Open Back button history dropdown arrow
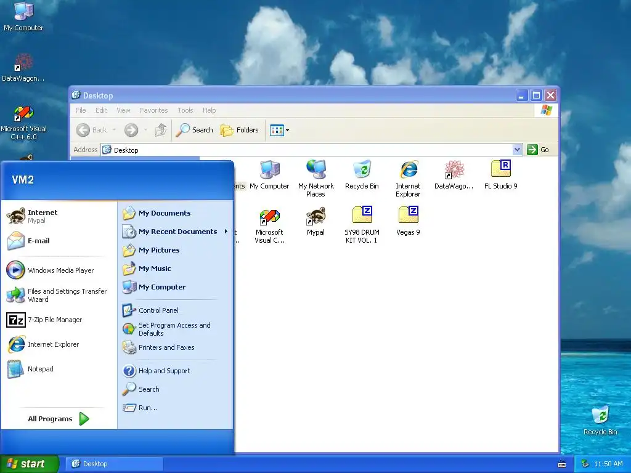 click(x=114, y=130)
